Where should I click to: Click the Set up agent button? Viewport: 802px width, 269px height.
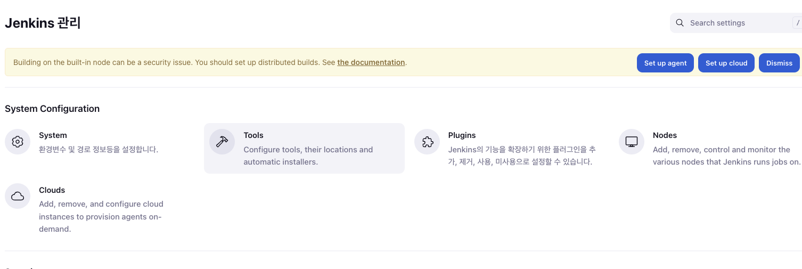click(x=665, y=63)
